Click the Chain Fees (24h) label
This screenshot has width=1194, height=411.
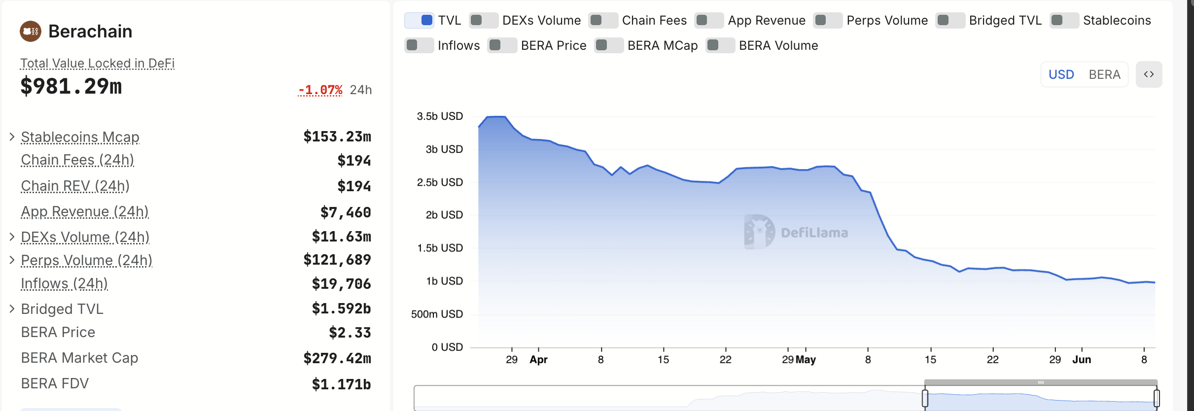77,160
